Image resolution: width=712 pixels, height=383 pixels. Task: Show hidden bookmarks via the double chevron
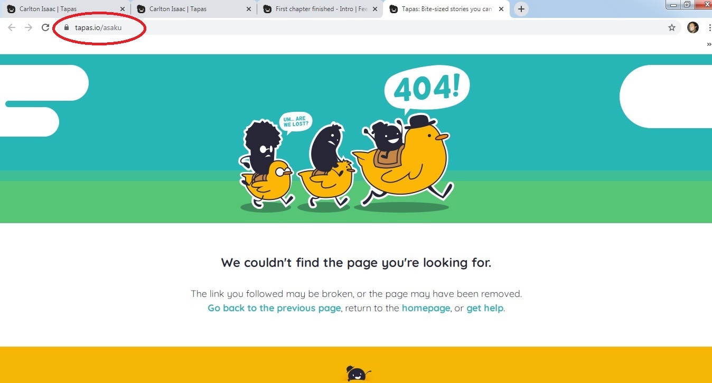pos(709,45)
